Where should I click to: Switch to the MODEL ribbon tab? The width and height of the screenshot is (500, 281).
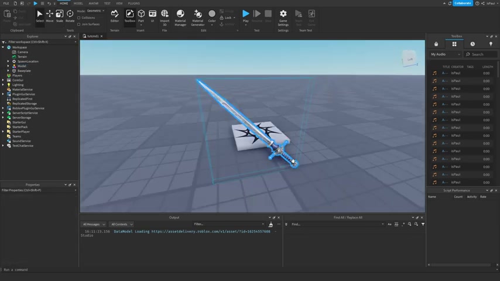pos(78,3)
